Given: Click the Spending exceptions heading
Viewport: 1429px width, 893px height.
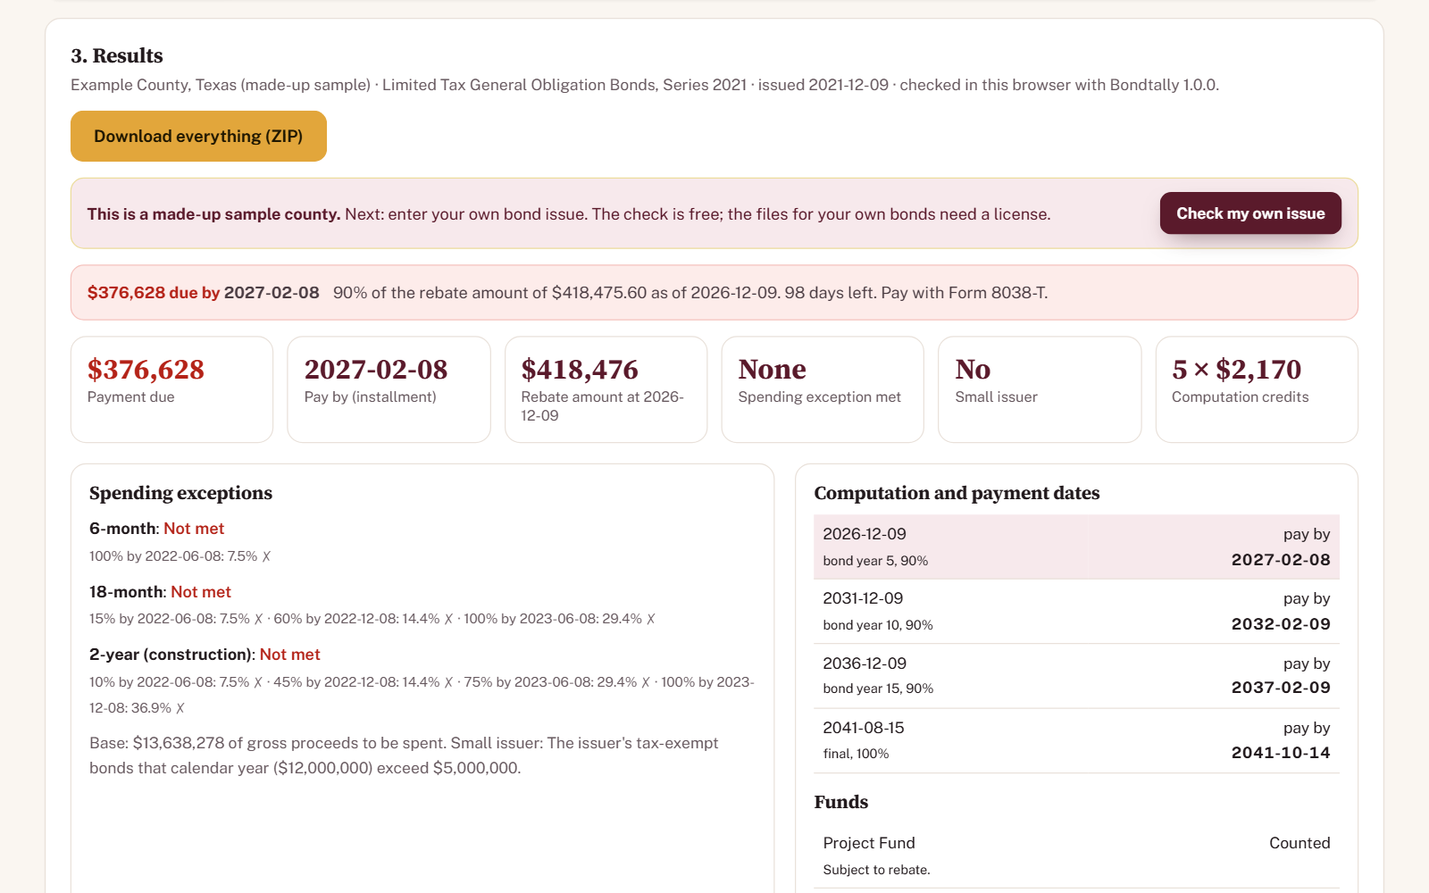Looking at the screenshot, I should 180,493.
